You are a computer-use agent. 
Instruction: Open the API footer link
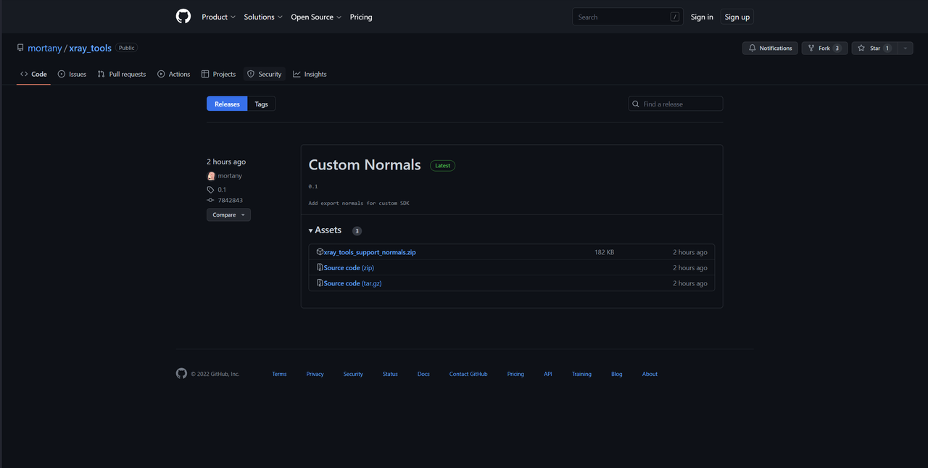click(548, 374)
